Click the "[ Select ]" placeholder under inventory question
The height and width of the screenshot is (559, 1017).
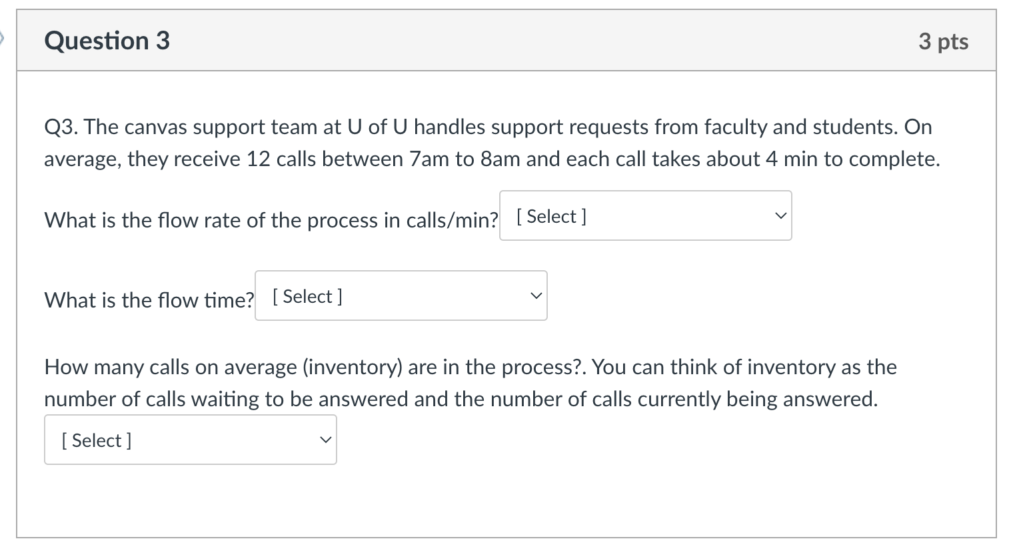coord(97,441)
